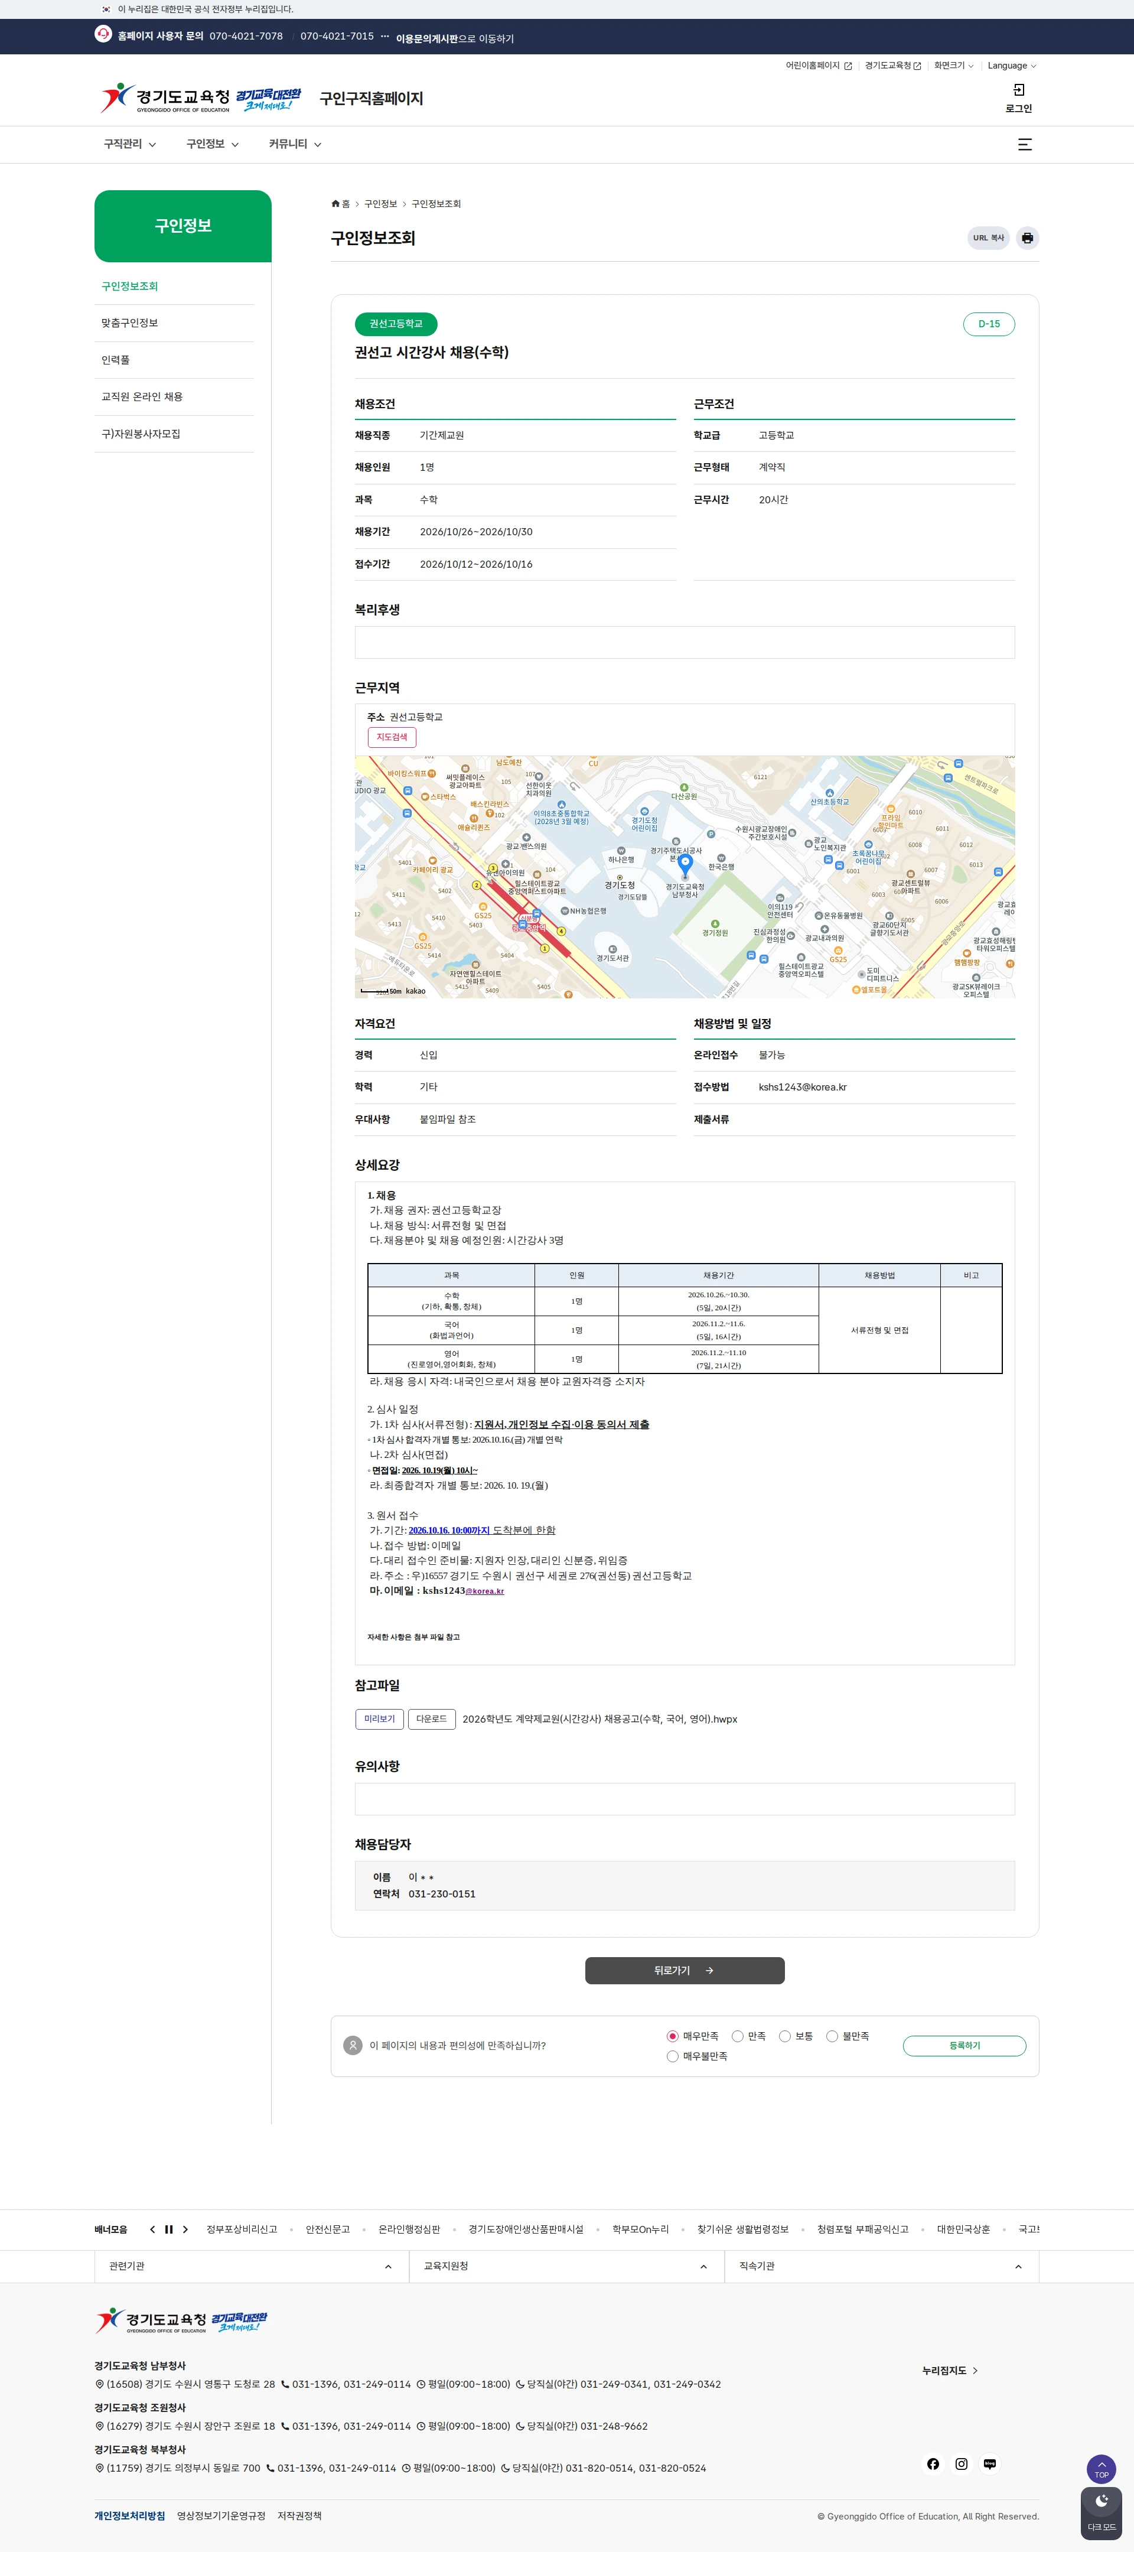Open the 화면크기 dropdown
This screenshot has width=1134, height=2552.
953,66
